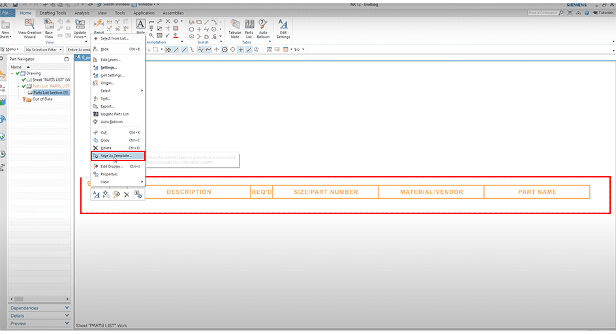Choose Save As Template in the context menu
This screenshot has width=616, height=334.
[118, 156]
